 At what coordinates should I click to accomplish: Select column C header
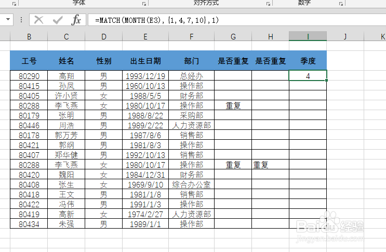(66, 36)
